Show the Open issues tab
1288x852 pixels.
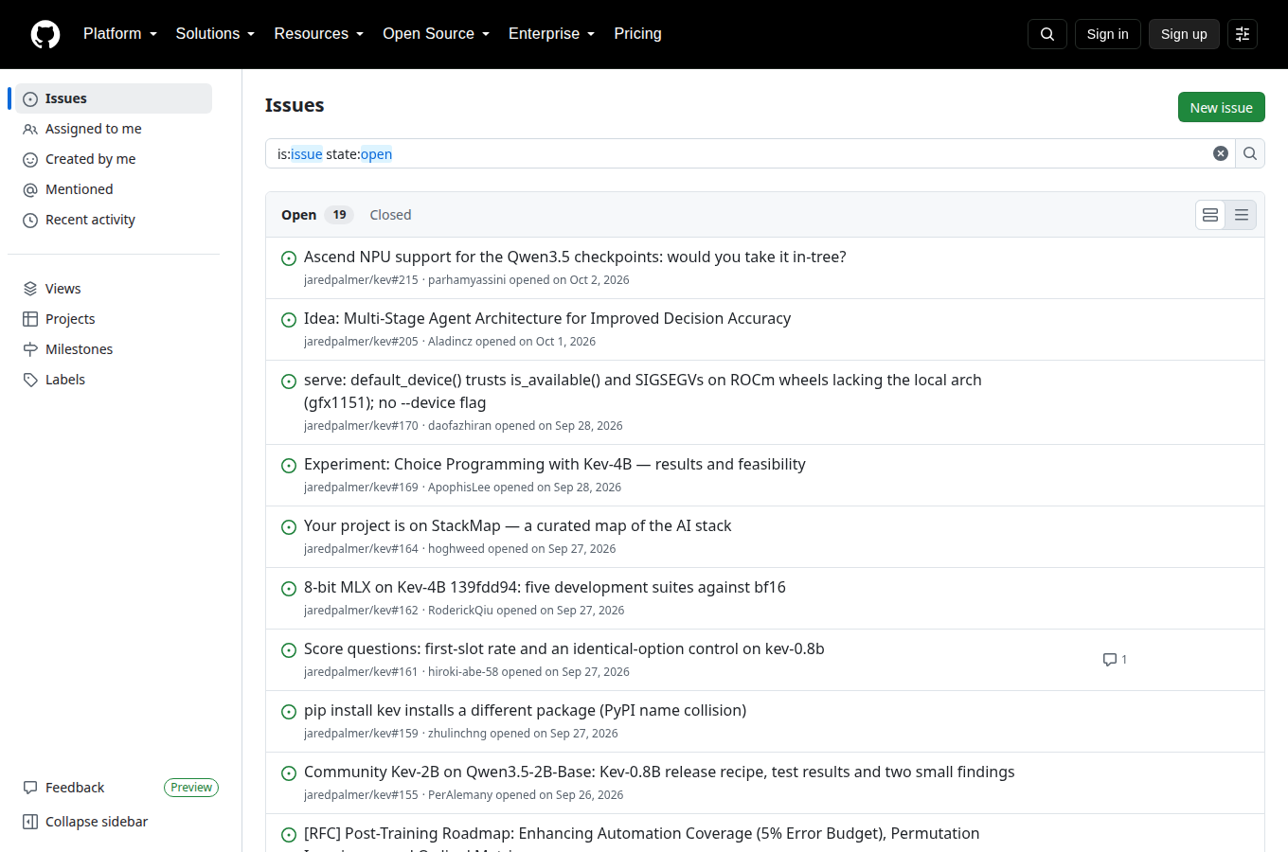pos(317,215)
